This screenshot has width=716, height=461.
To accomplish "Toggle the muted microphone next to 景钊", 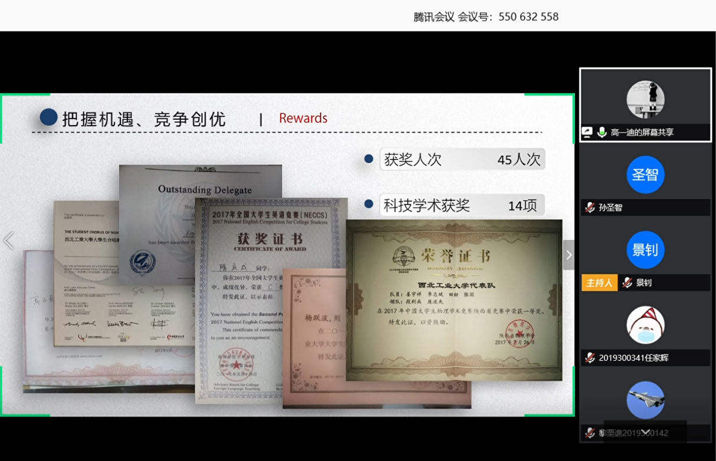I will (x=627, y=283).
